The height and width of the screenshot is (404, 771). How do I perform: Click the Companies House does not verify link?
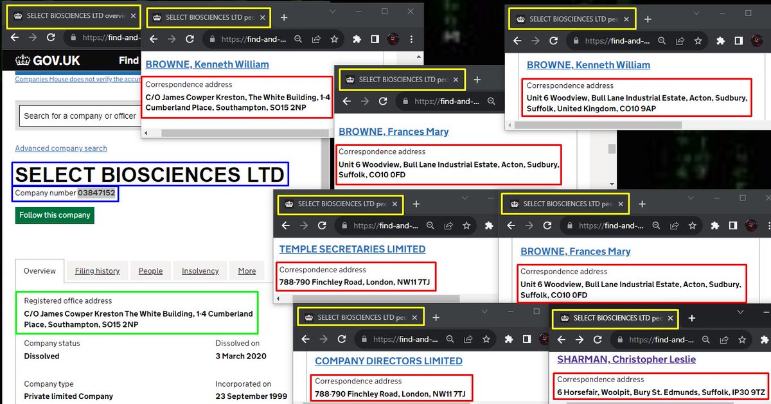coord(77,79)
